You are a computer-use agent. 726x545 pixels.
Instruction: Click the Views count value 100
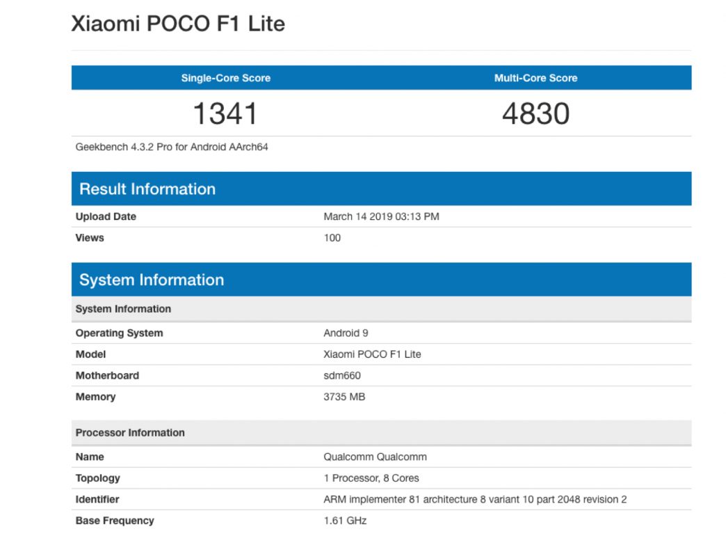pyautogui.click(x=332, y=238)
